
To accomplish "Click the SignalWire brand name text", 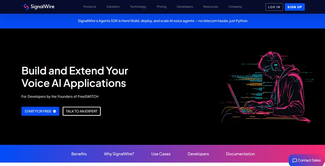I will click(42, 6).
